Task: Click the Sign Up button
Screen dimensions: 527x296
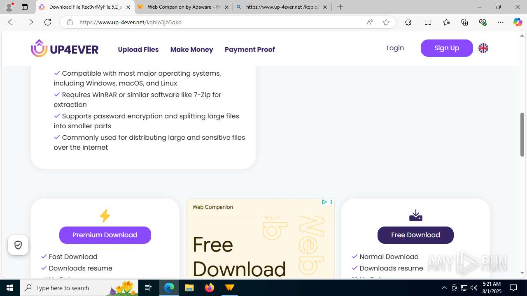Action: pos(447,48)
